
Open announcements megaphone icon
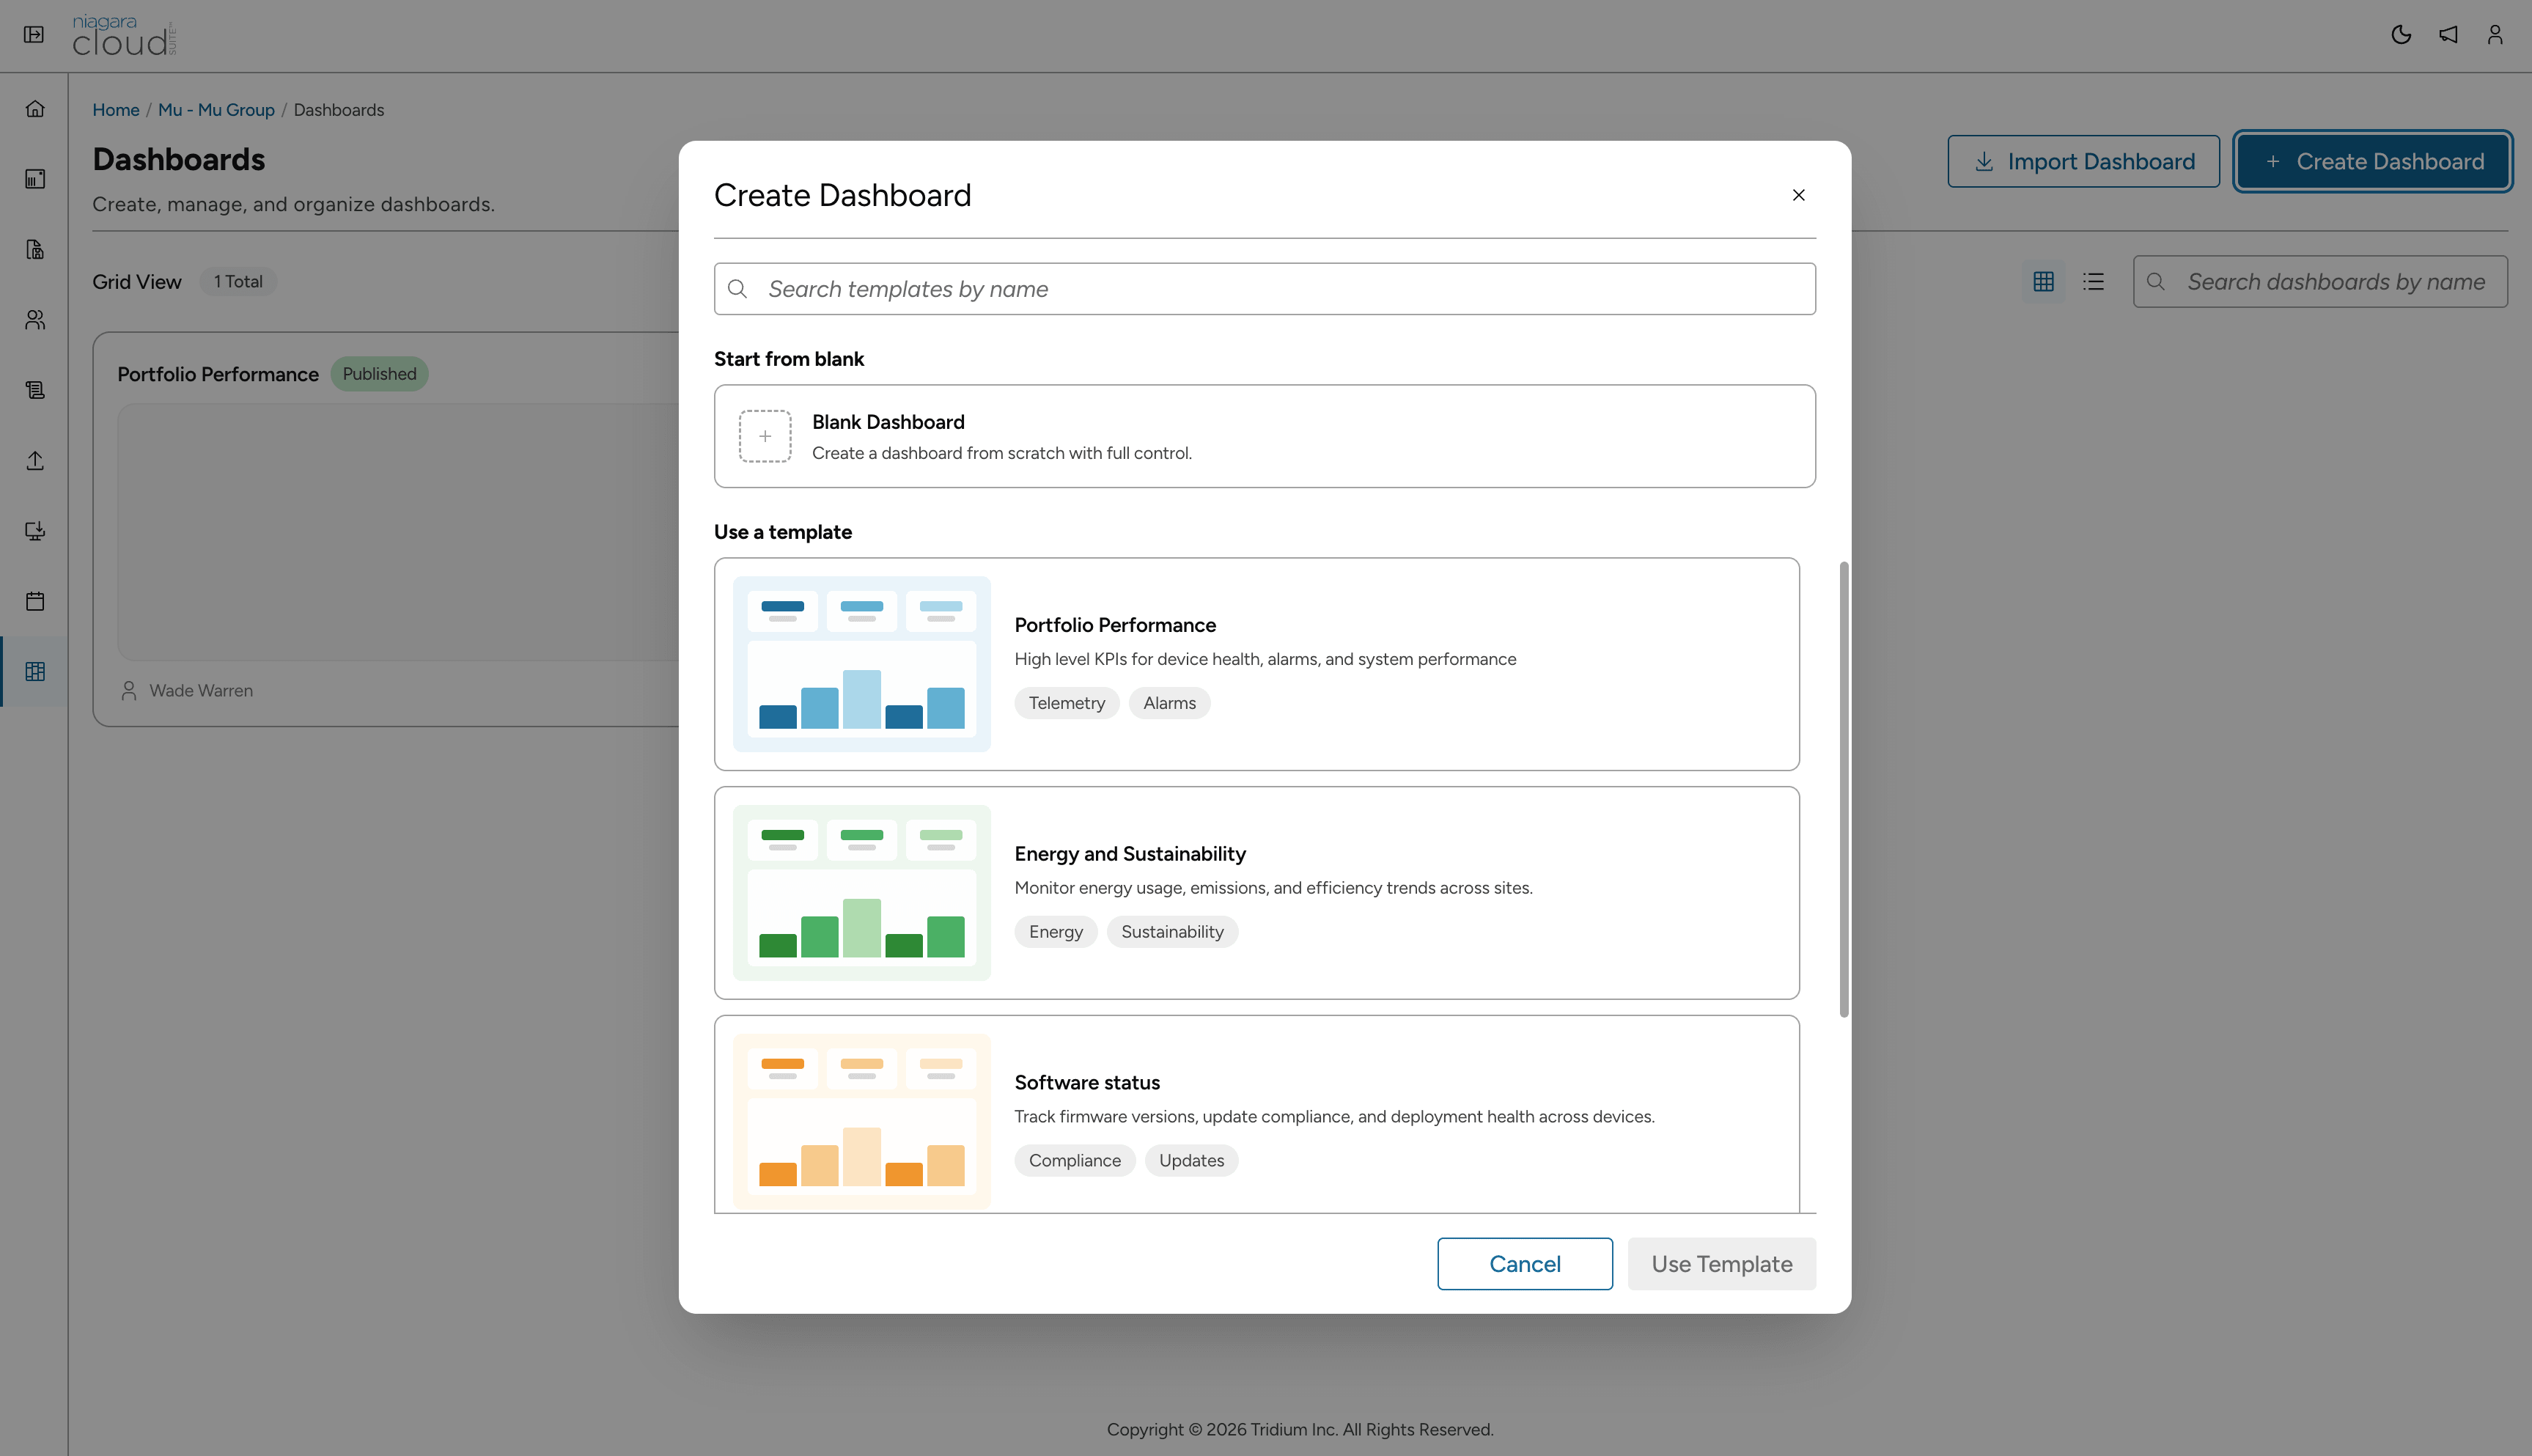(x=2448, y=35)
